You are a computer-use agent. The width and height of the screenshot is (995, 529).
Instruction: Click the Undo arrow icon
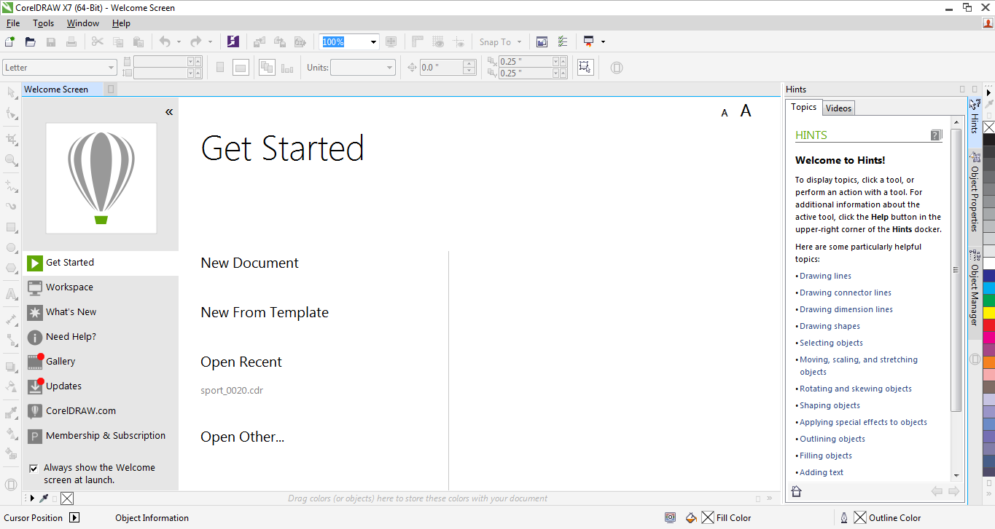tap(165, 41)
